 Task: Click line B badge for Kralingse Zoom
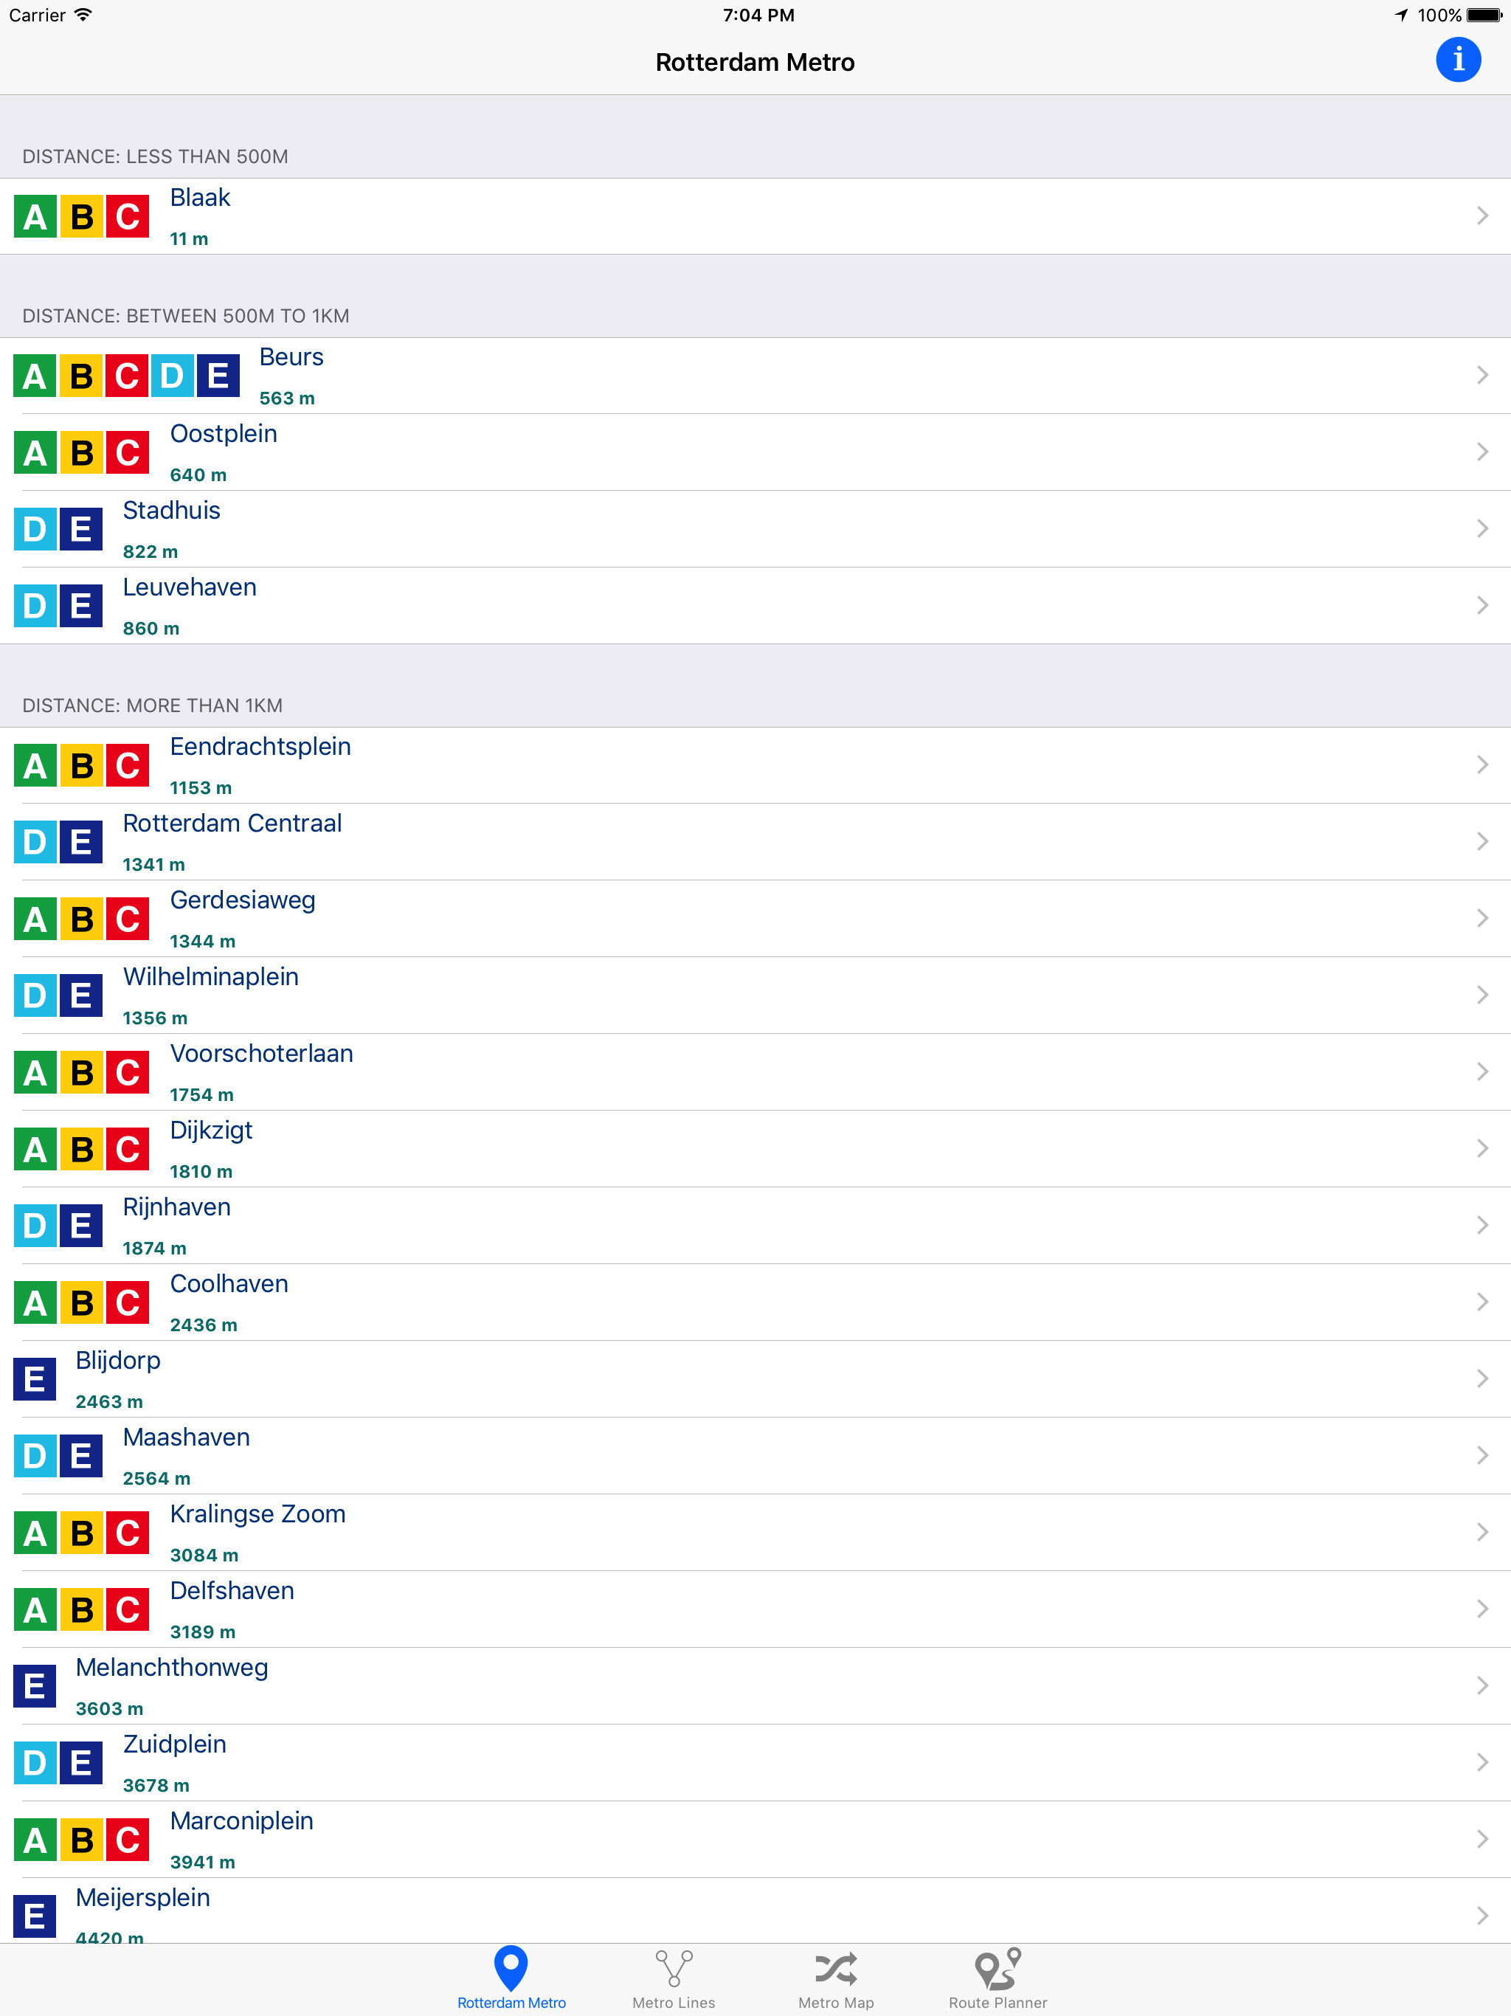[x=81, y=1533]
